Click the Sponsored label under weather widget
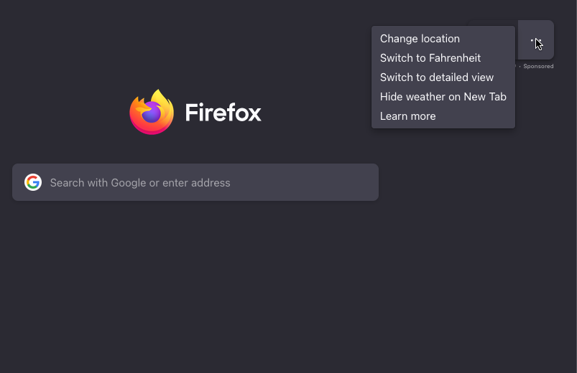 (x=538, y=67)
